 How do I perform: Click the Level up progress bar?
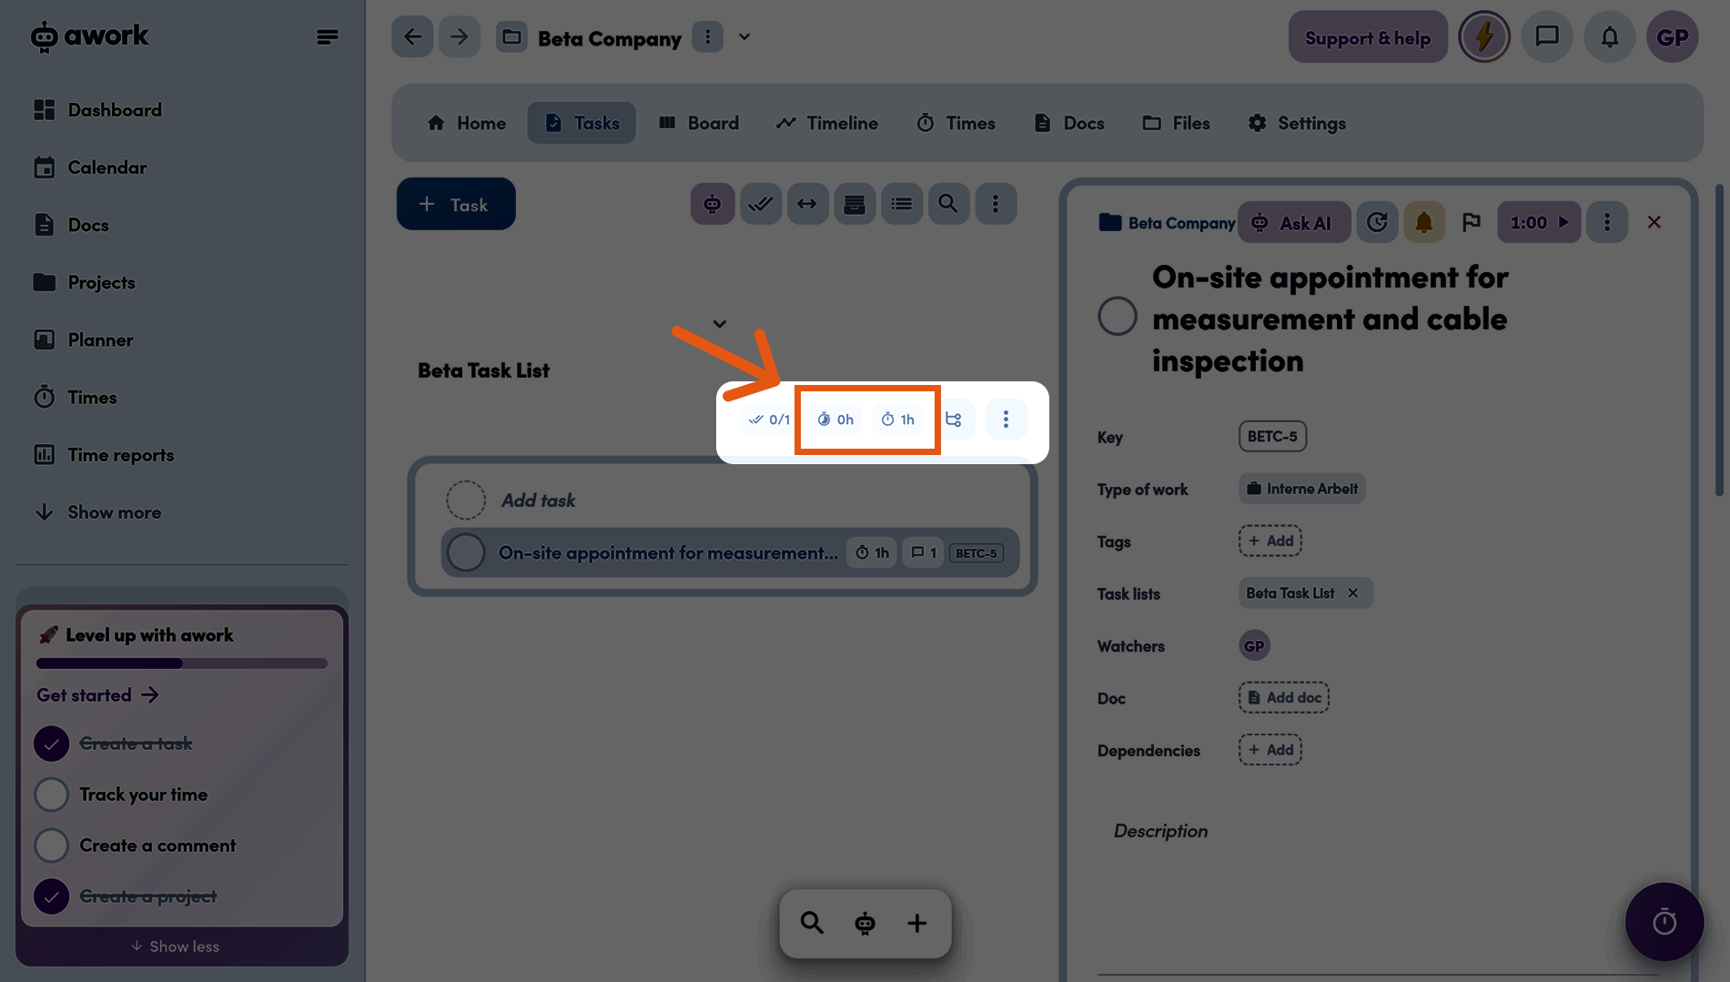pyautogui.click(x=181, y=663)
